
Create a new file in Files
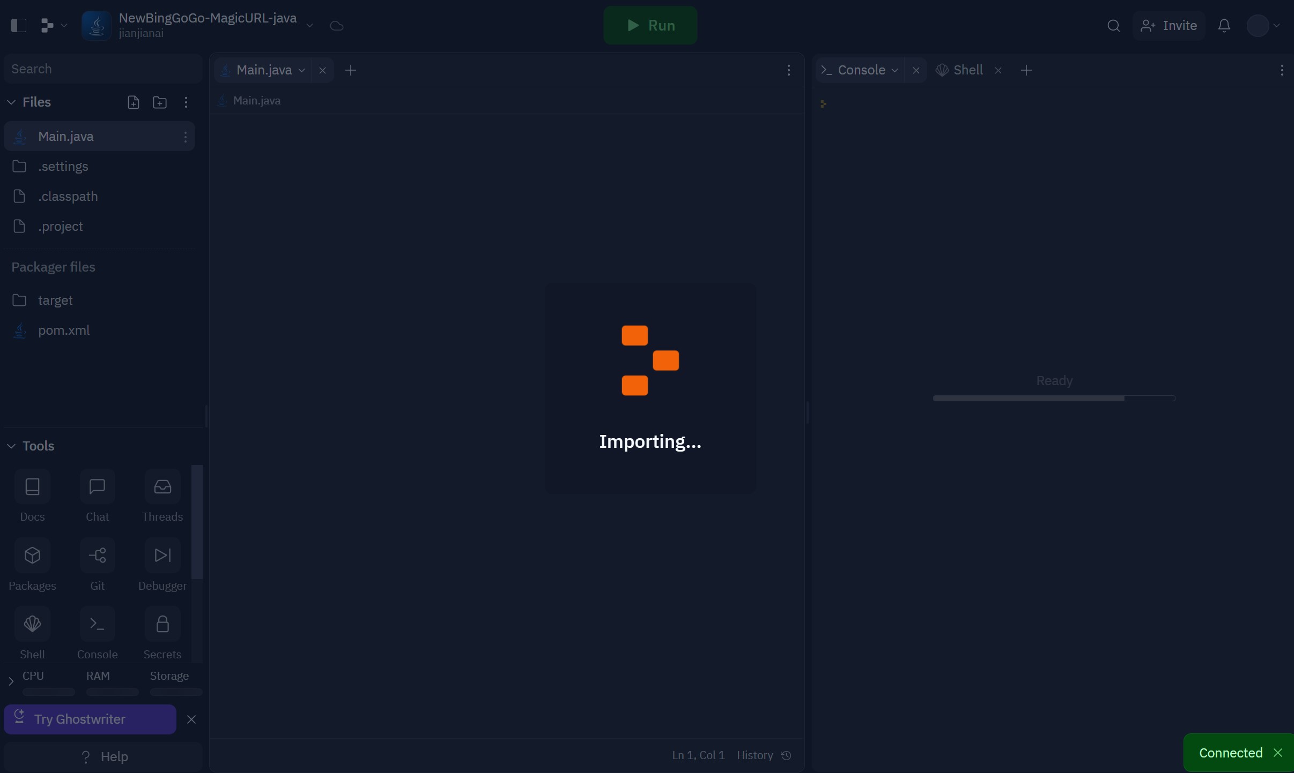pos(132,102)
